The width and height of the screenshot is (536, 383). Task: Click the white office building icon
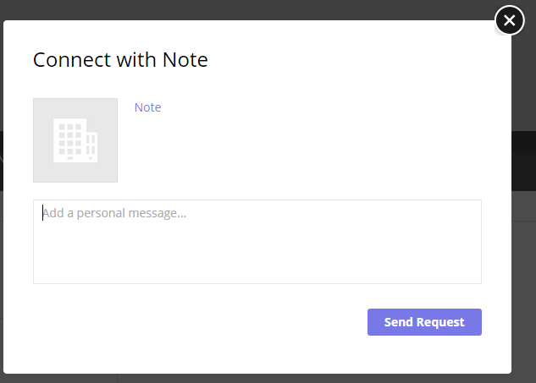75,140
